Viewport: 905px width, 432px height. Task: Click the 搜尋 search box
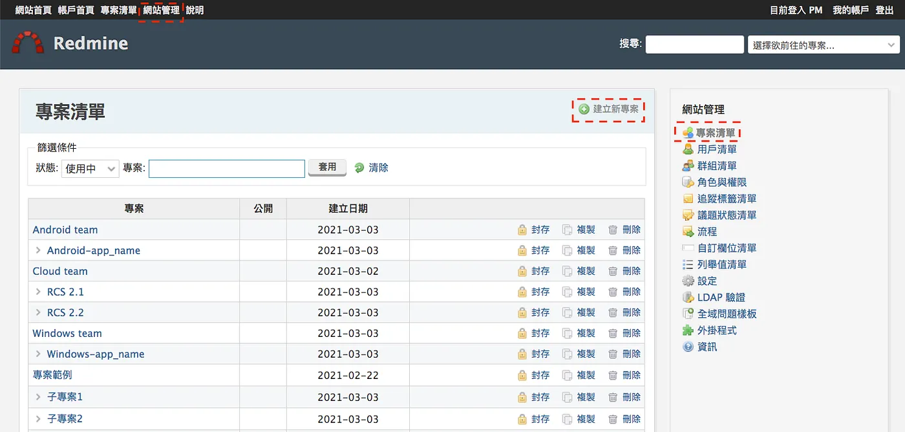(x=695, y=45)
